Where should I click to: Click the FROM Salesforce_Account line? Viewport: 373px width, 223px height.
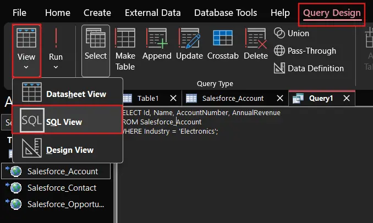(162, 122)
